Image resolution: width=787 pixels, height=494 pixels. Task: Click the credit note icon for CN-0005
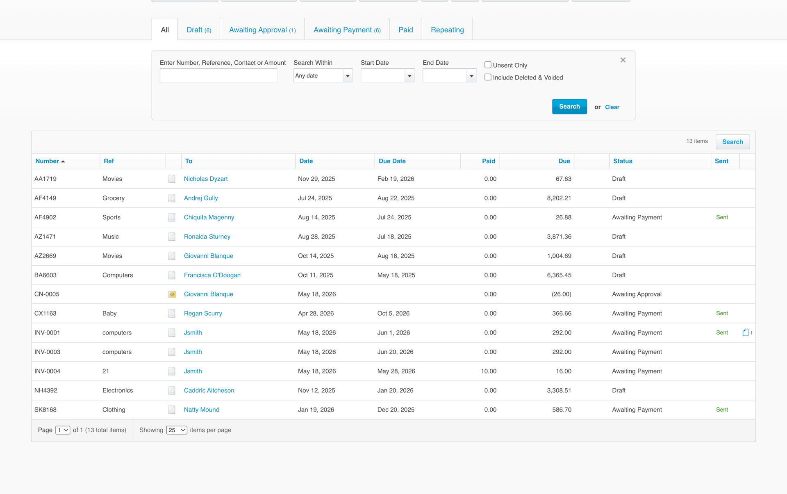point(172,294)
